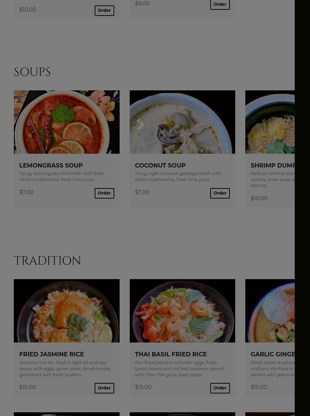Click the Fried Jasmine Rice title
The width and height of the screenshot is (310, 416).
(x=52, y=354)
